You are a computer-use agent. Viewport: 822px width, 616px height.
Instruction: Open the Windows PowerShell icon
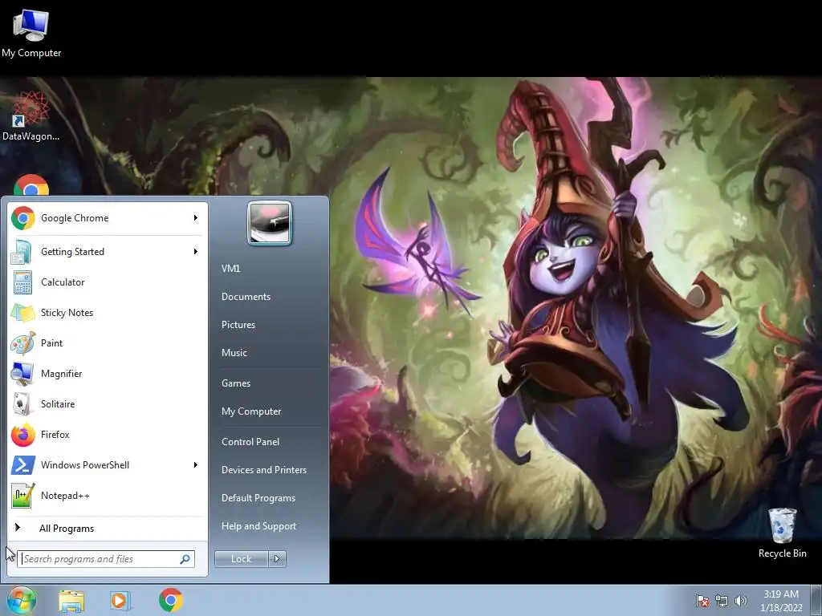point(22,465)
